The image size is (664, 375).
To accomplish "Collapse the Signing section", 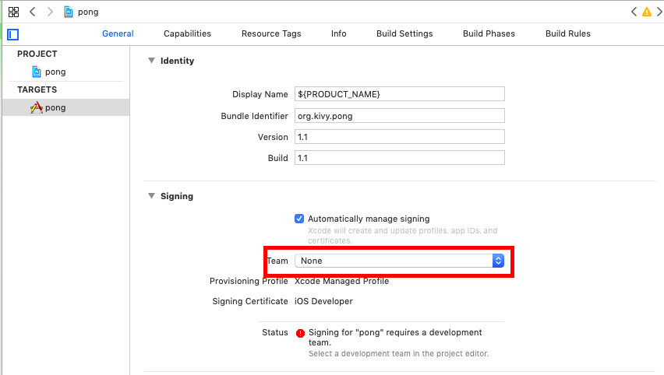I will click(x=151, y=196).
